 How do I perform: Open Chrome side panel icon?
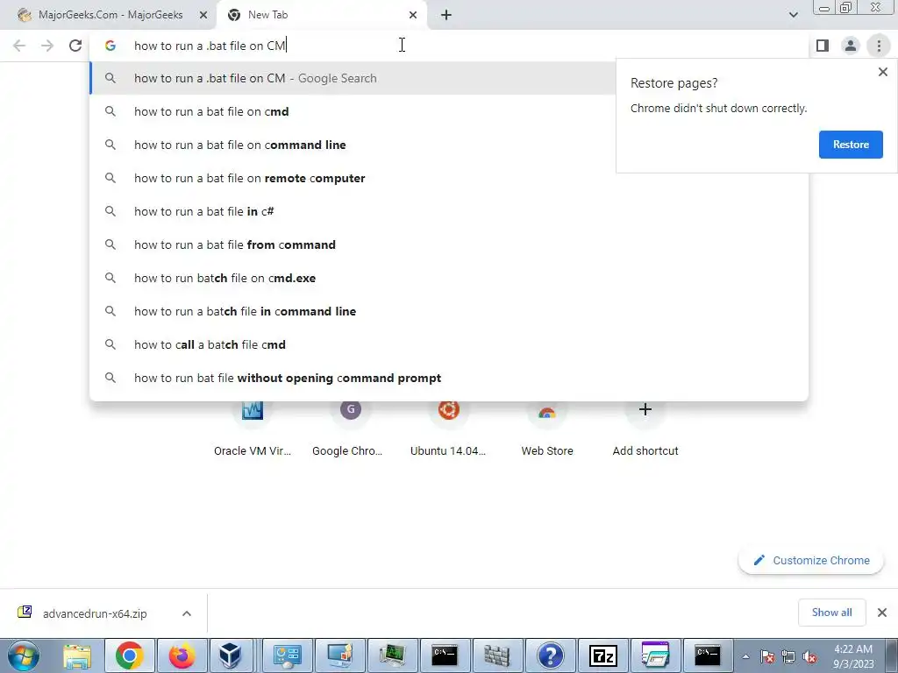[823, 46]
